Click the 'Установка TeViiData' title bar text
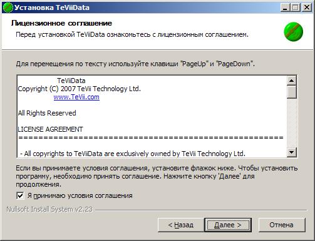 (x=52, y=7)
